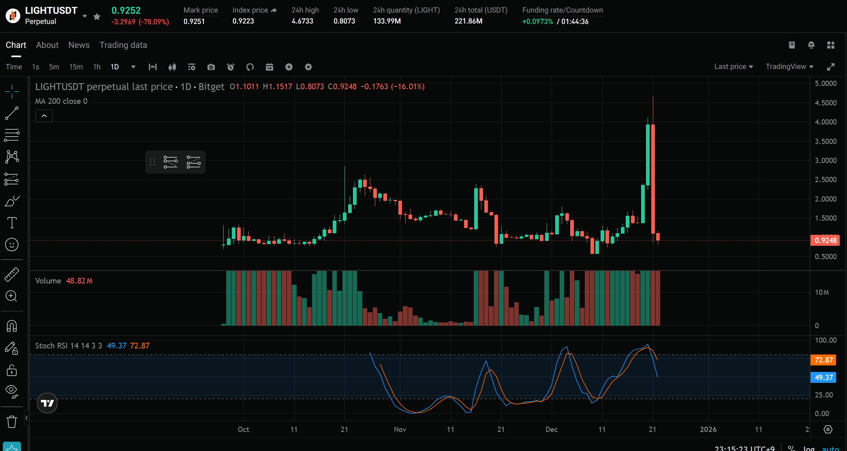
Task: Delete drawings with trash icon
Action: [x=12, y=422]
